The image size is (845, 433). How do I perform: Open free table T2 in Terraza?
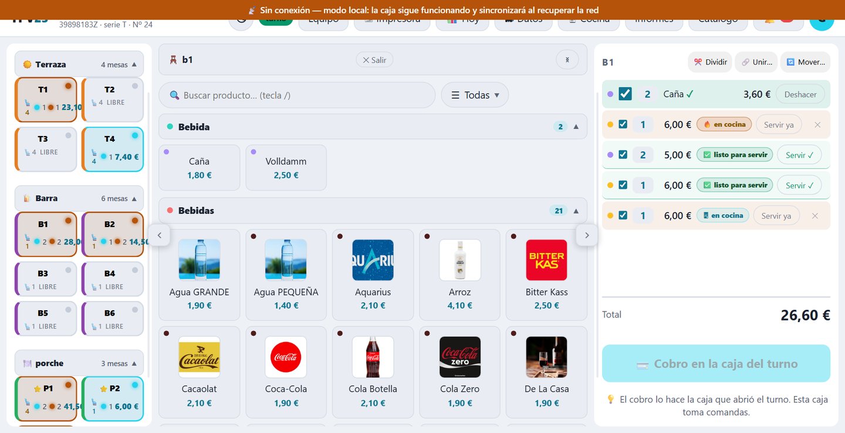tap(113, 100)
